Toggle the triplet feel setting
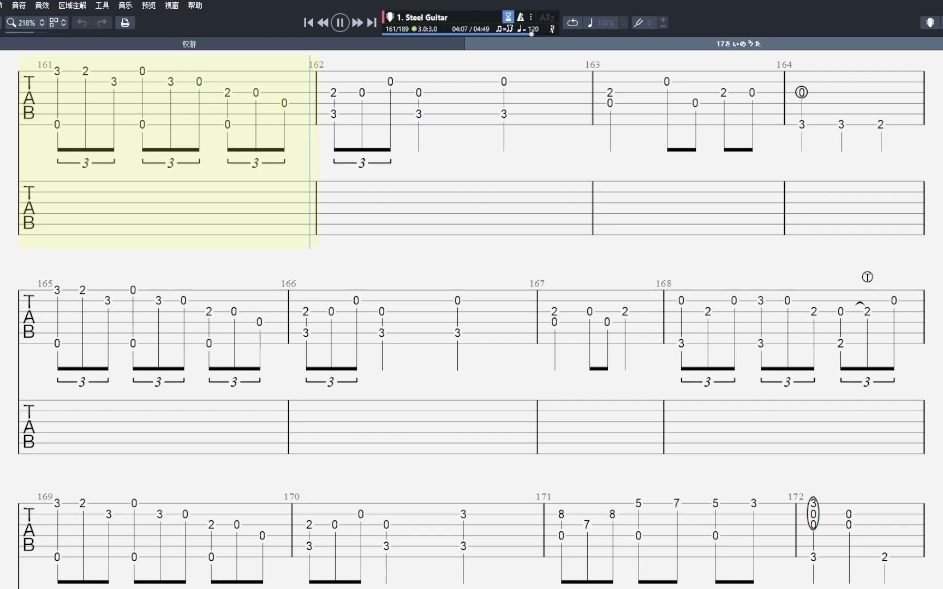 point(504,29)
